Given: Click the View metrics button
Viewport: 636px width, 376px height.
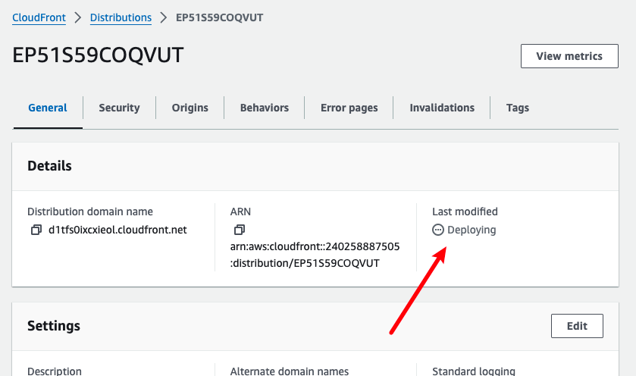Looking at the screenshot, I should pos(569,56).
